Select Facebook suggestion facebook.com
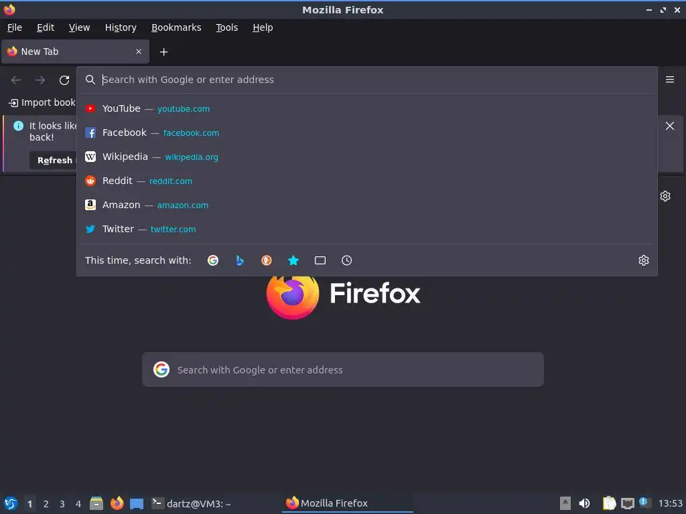Image resolution: width=686 pixels, height=514 pixels. 367,133
